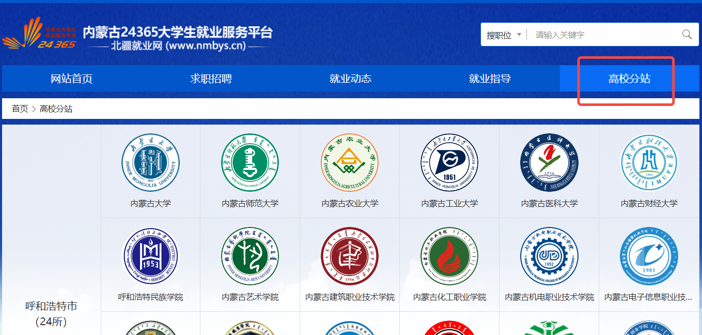This screenshot has height=335, width=702.
Task: Open the 内蒙古师范大学 emblem
Action: [x=250, y=162]
